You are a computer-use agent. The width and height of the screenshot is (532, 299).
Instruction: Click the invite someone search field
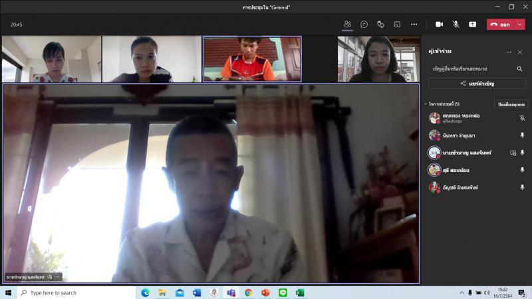pos(477,69)
